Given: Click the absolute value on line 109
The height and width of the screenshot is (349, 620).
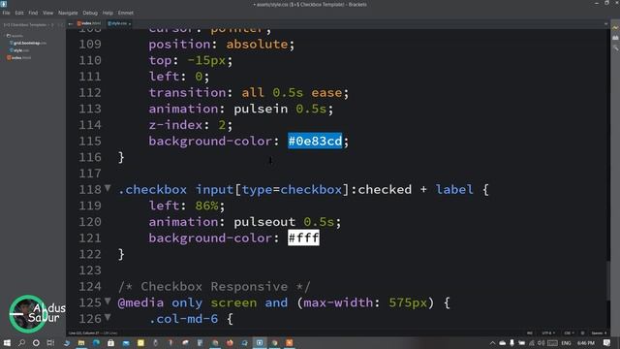Looking at the screenshot, I should tap(257, 44).
